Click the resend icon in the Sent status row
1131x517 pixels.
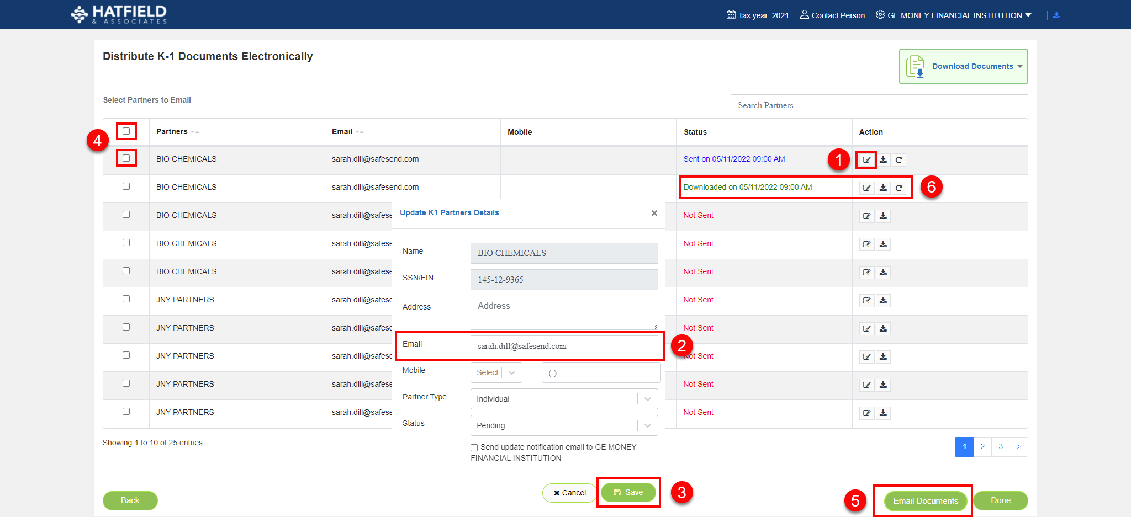tap(899, 160)
